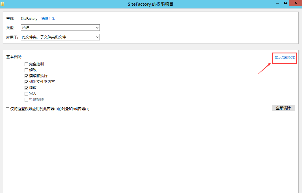This screenshot has height=193, width=302.
Task: Expand the 应用于 dropdown list
Action: (x=60, y=37)
